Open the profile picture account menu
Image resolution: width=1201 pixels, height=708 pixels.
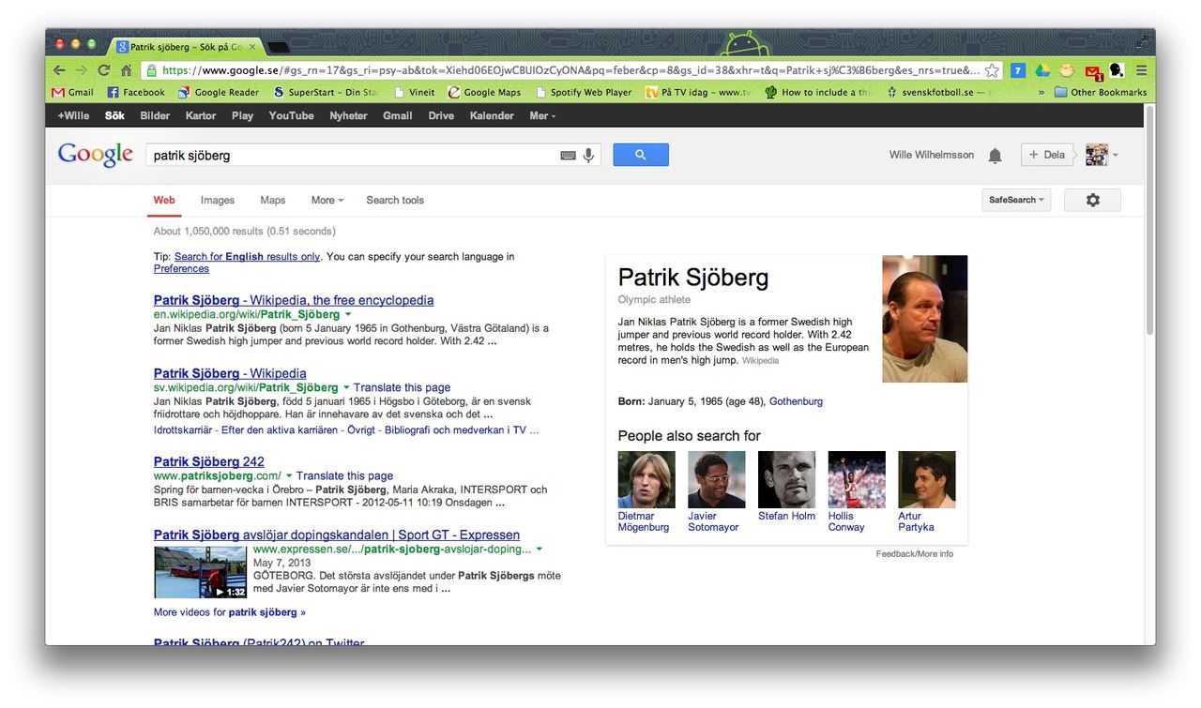tap(1102, 155)
